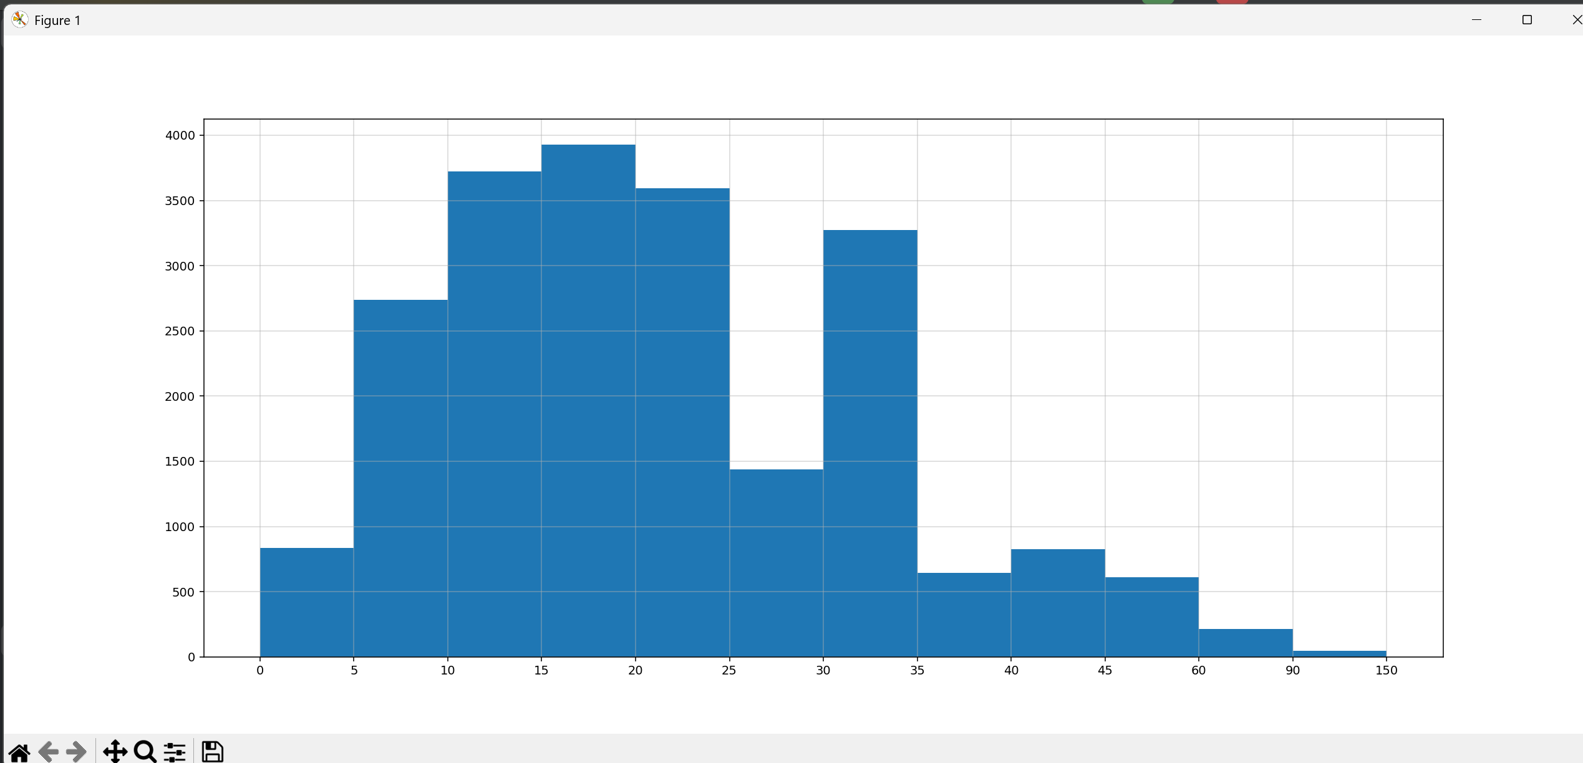Minimize the Figure 1 window

click(1476, 20)
